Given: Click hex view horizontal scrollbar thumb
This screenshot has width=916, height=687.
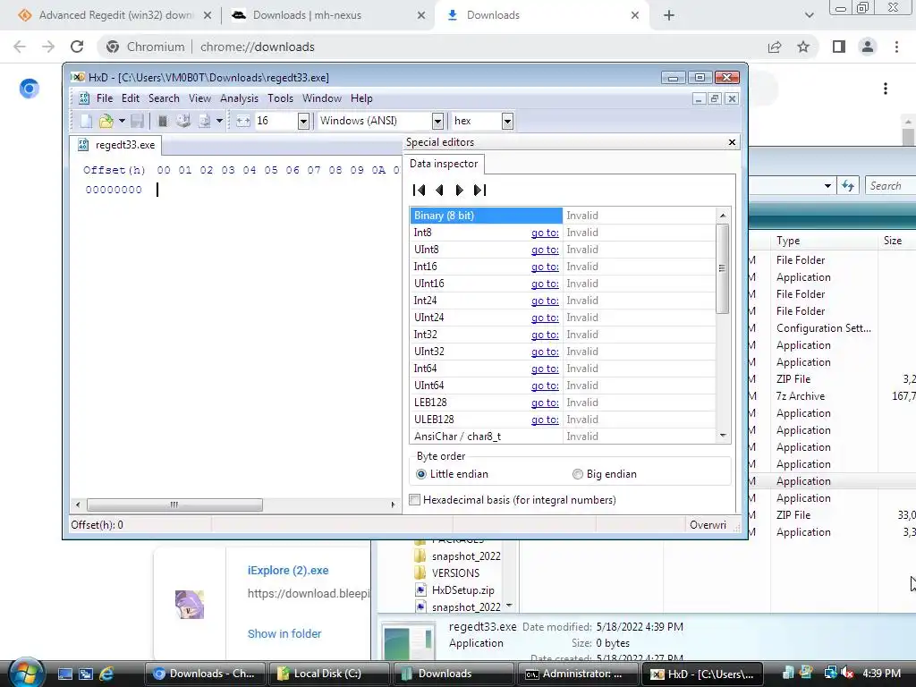Looking at the screenshot, I should (174, 505).
